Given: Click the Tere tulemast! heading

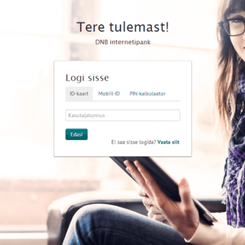Looking at the screenshot, I should 122,27.
